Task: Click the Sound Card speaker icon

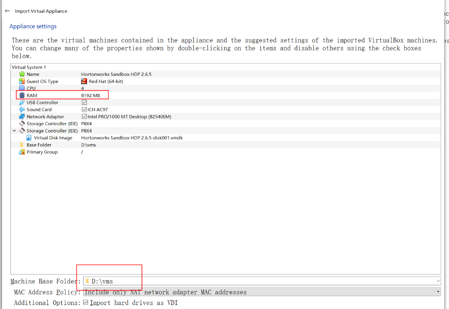Action: (22, 110)
